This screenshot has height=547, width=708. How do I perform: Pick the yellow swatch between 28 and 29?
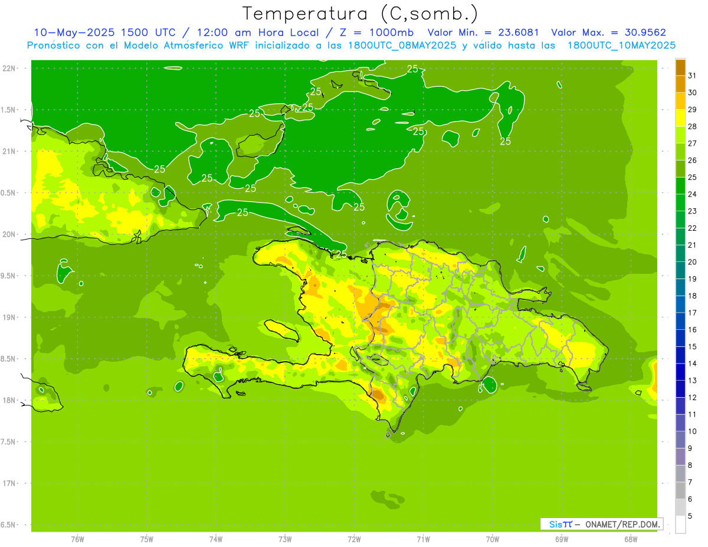(x=680, y=118)
